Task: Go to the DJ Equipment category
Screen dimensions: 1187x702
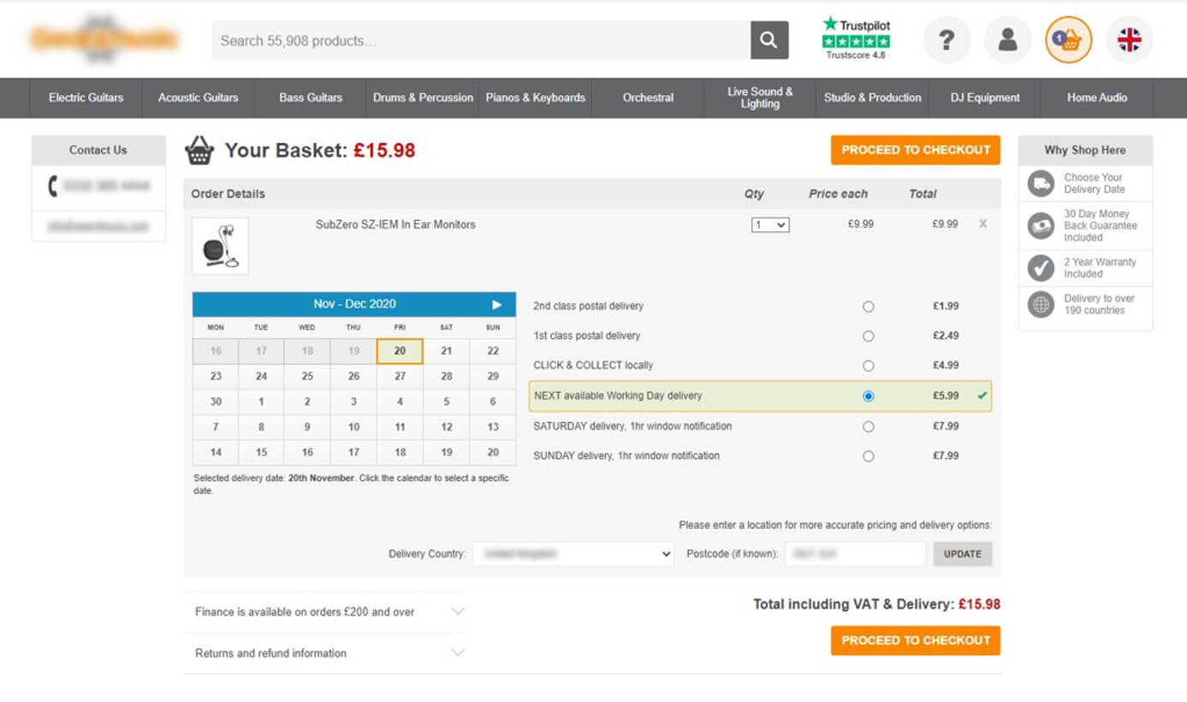Action: 982,98
